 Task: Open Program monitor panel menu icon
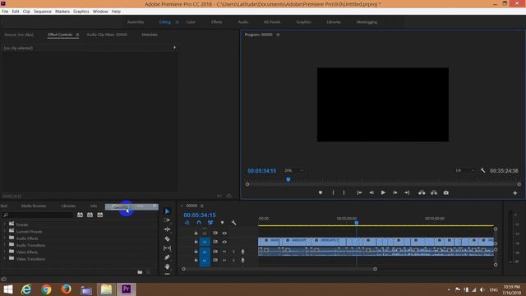click(x=278, y=35)
